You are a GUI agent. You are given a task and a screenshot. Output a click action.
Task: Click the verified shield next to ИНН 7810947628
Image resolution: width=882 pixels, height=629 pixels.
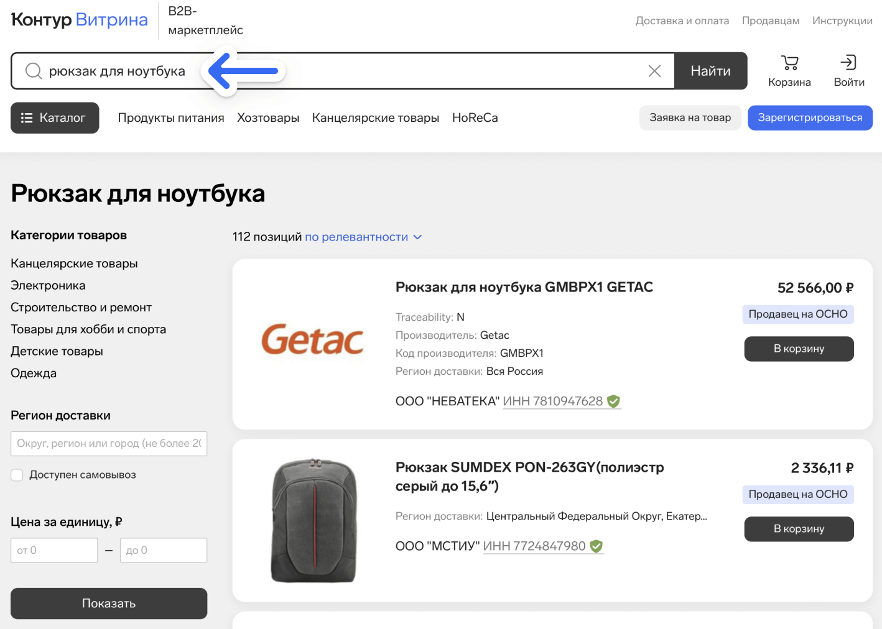point(613,402)
